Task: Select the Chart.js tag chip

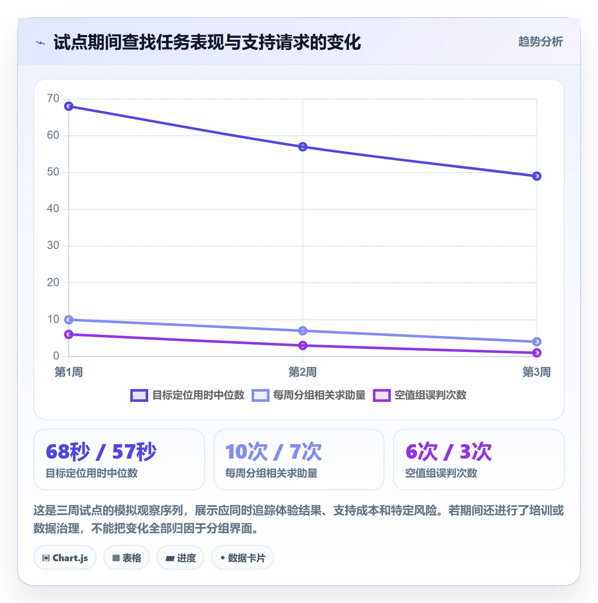Action: (x=65, y=558)
